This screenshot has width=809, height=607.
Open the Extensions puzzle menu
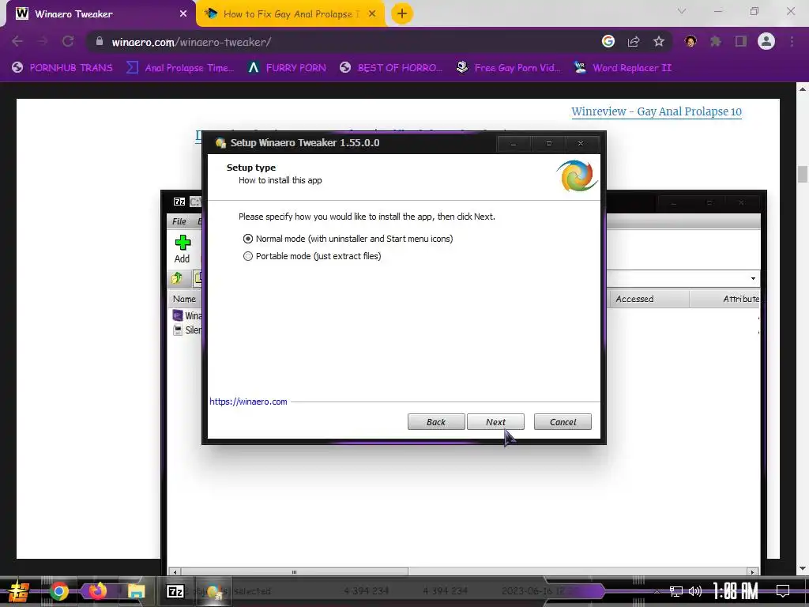[716, 41]
